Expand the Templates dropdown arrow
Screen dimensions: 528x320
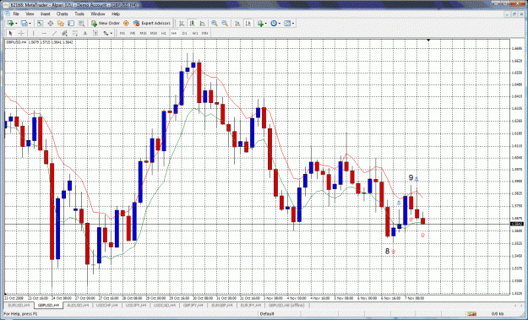[x=293, y=23]
